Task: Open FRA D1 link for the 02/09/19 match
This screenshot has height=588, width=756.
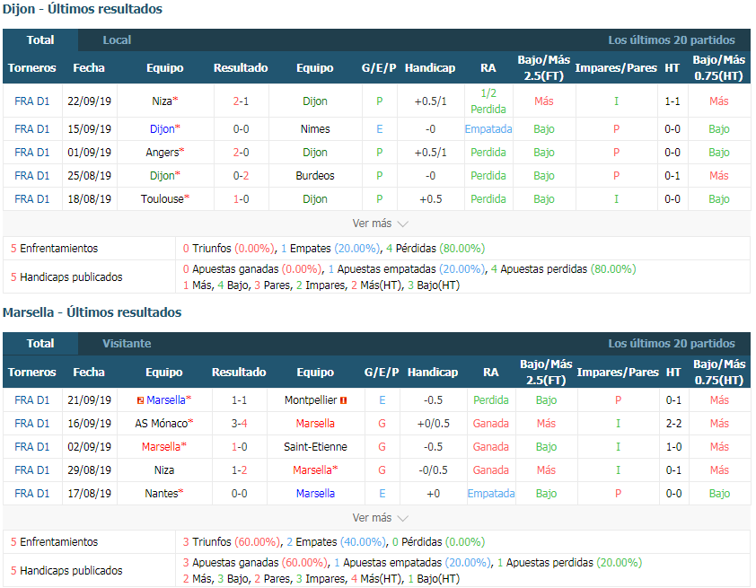Action: (x=31, y=447)
